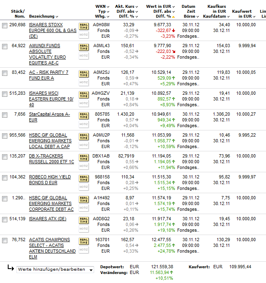This screenshot has width=266, height=283.
Task: Click WKN cell A0H08M
Action: click(101, 25)
